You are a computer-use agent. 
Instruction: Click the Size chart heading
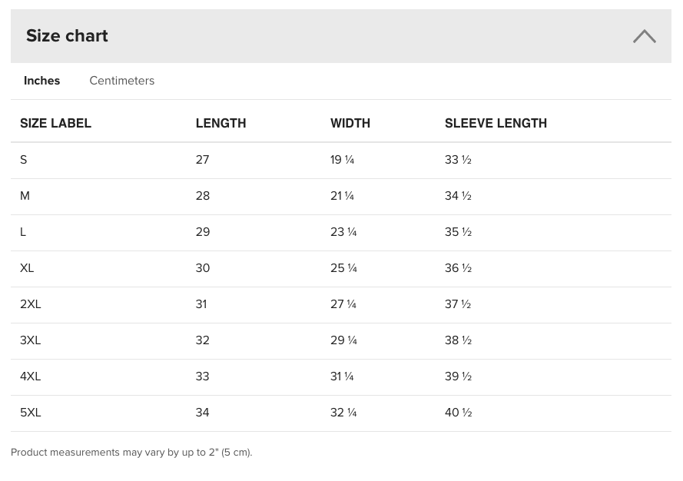pos(67,35)
